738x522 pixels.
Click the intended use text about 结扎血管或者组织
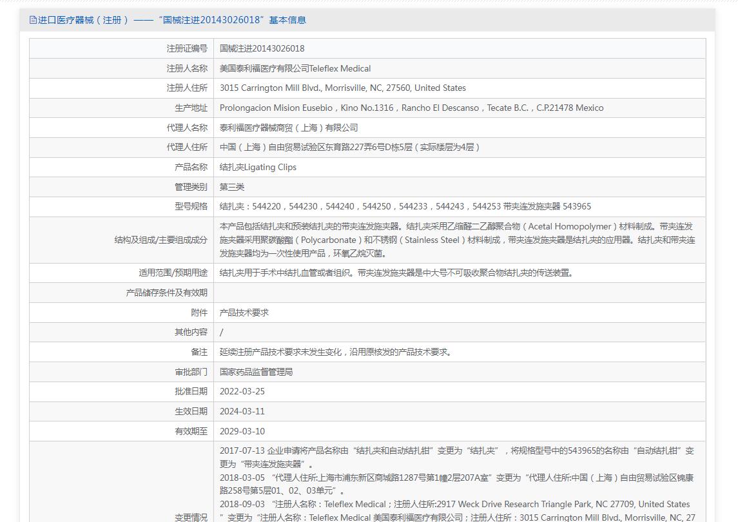tap(396, 273)
